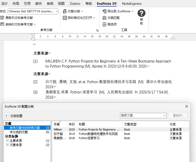Click 次要来源 category cell for 白宁超

tap(176, 134)
